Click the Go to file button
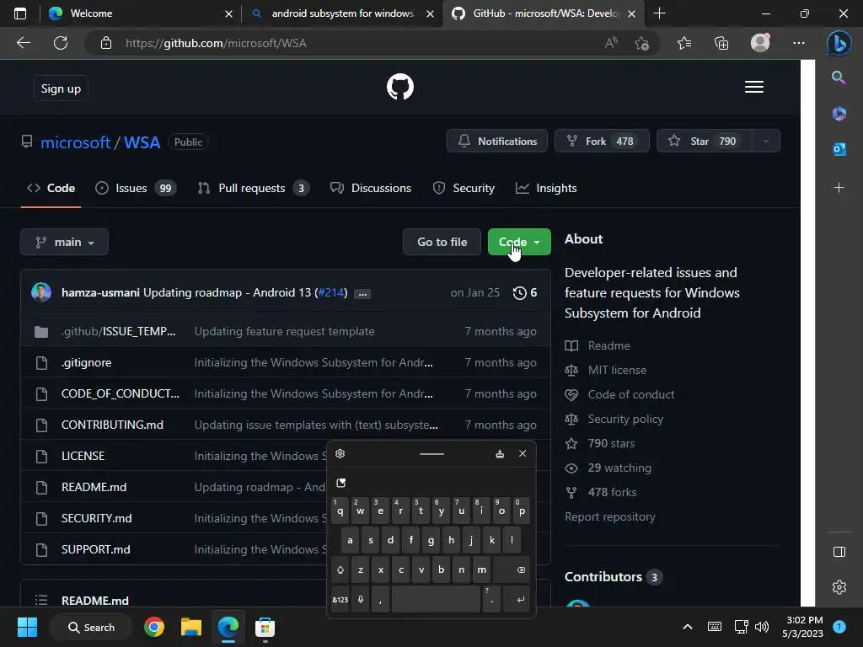 pyautogui.click(x=442, y=242)
